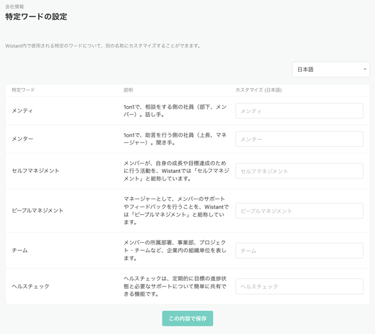Click the チーム customize input field

point(299,251)
